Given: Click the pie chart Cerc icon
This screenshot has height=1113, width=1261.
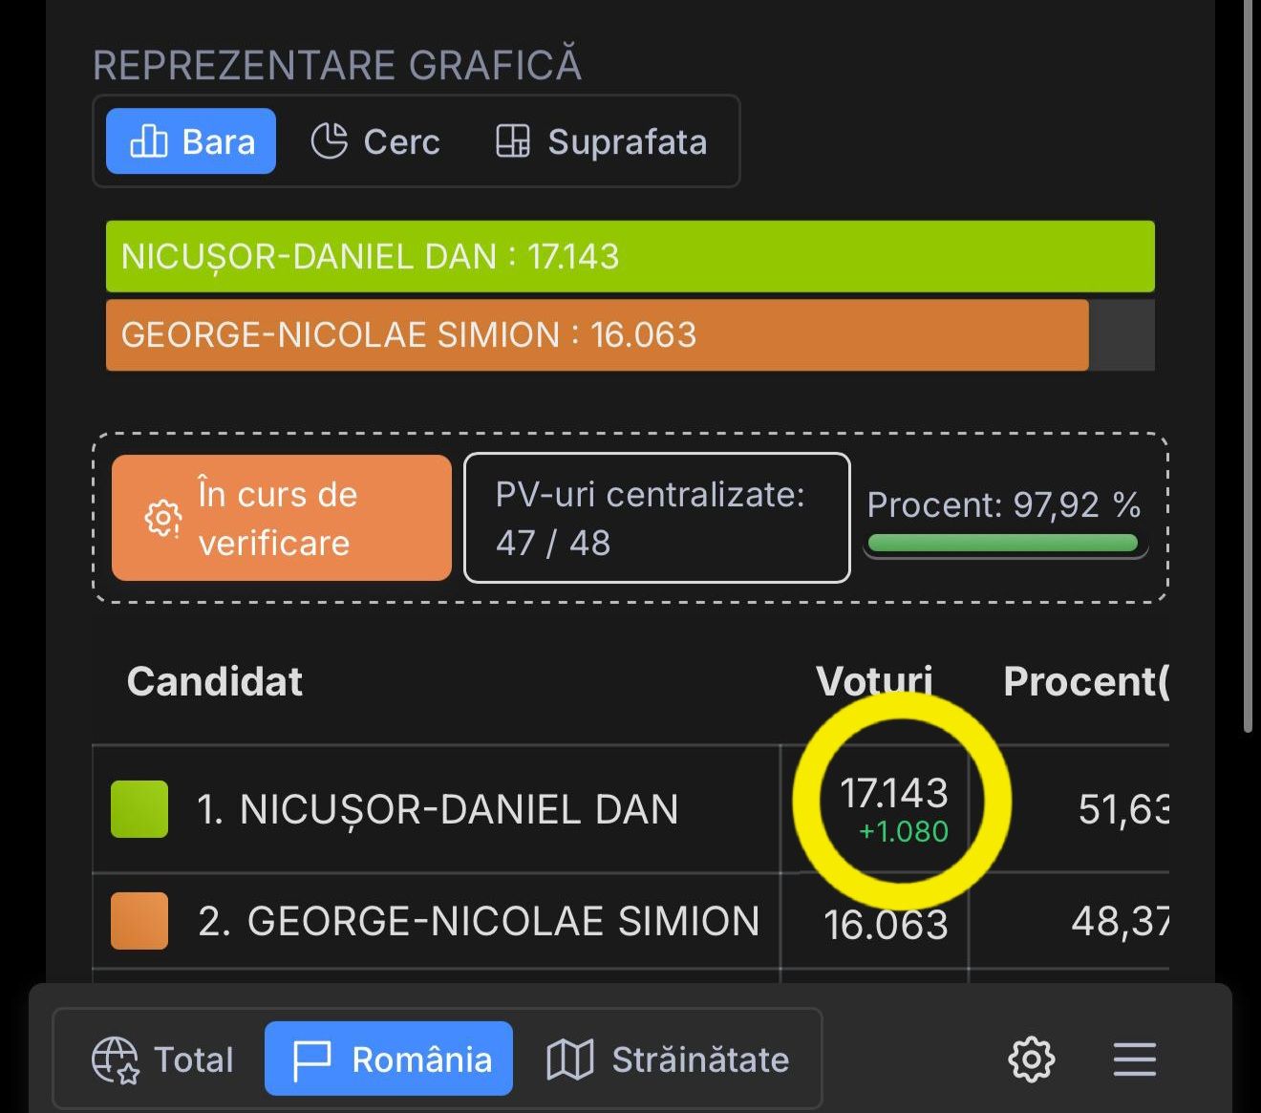Looking at the screenshot, I should click(329, 141).
